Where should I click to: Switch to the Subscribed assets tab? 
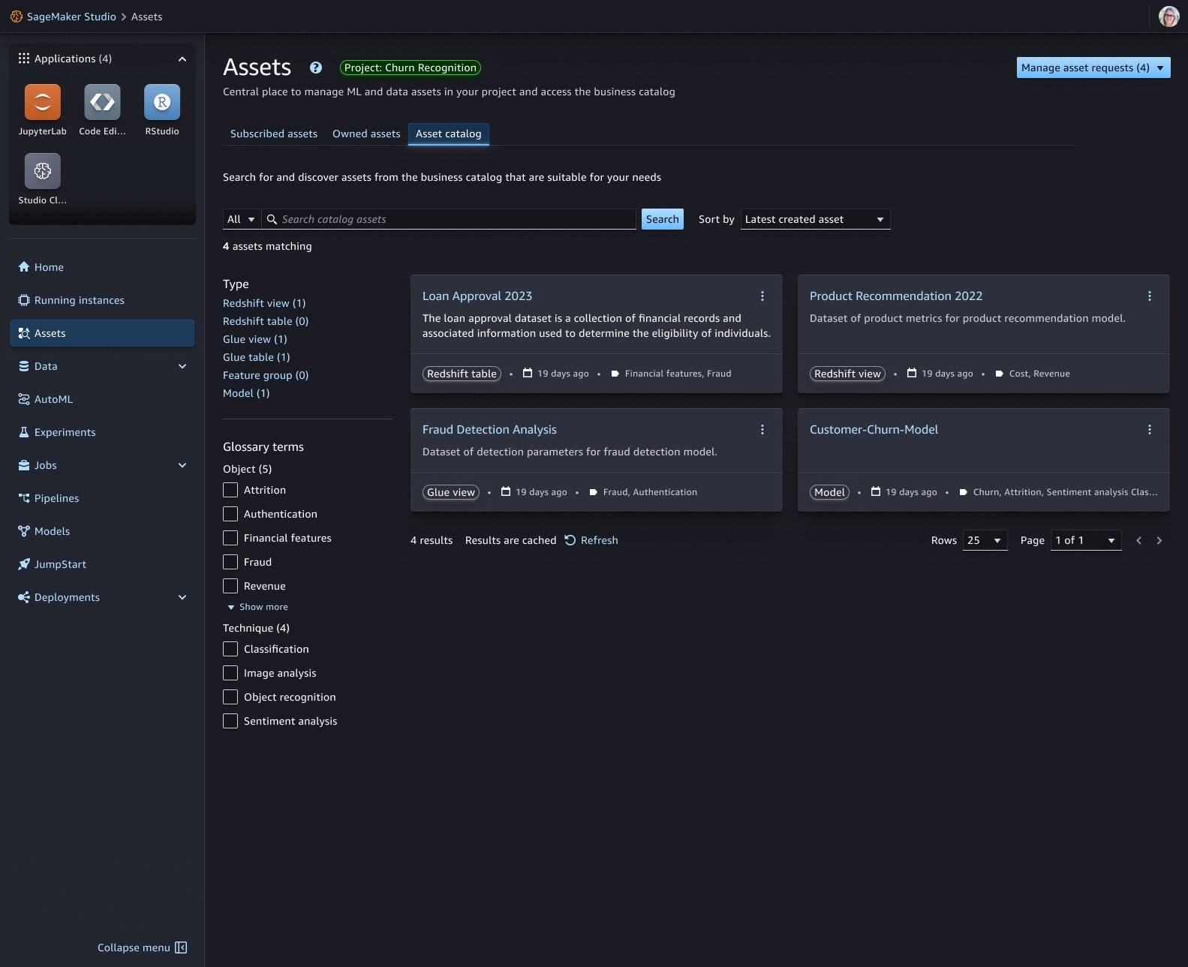point(274,134)
